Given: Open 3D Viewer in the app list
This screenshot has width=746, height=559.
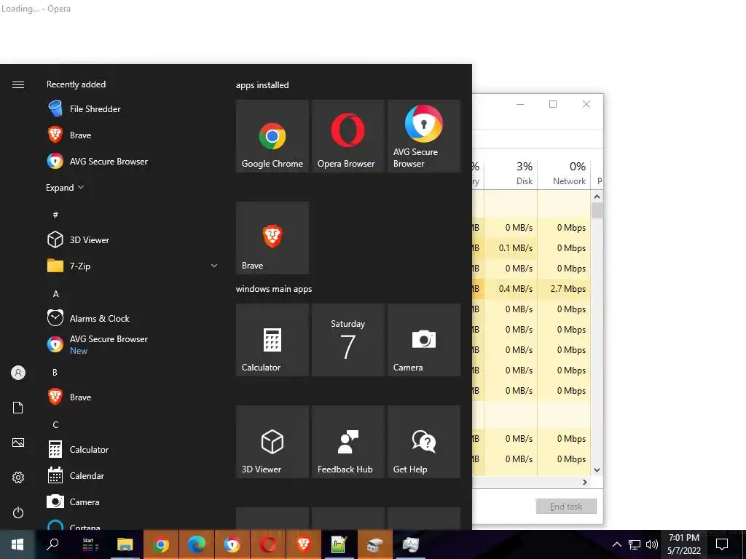Looking at the screenshot, I should pyautogui.click(x=133, y=239).
